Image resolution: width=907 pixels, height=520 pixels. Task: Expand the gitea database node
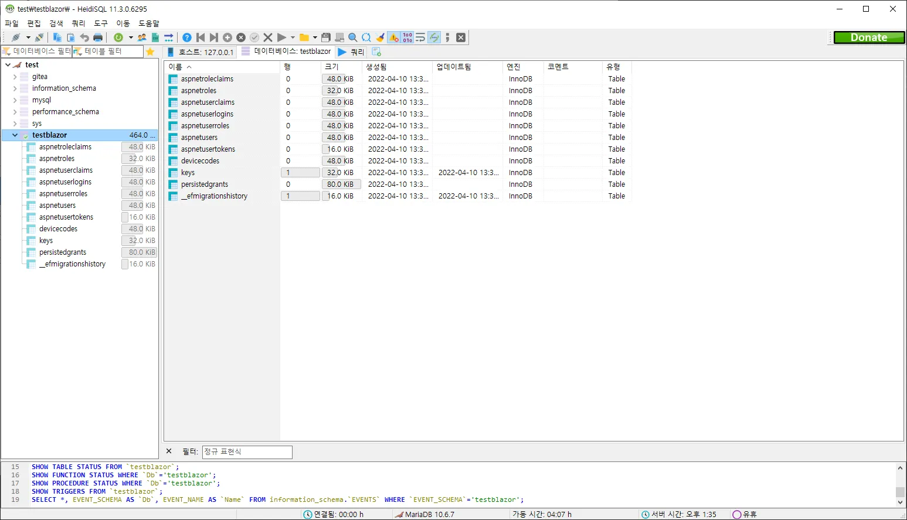tap(15, 77)
